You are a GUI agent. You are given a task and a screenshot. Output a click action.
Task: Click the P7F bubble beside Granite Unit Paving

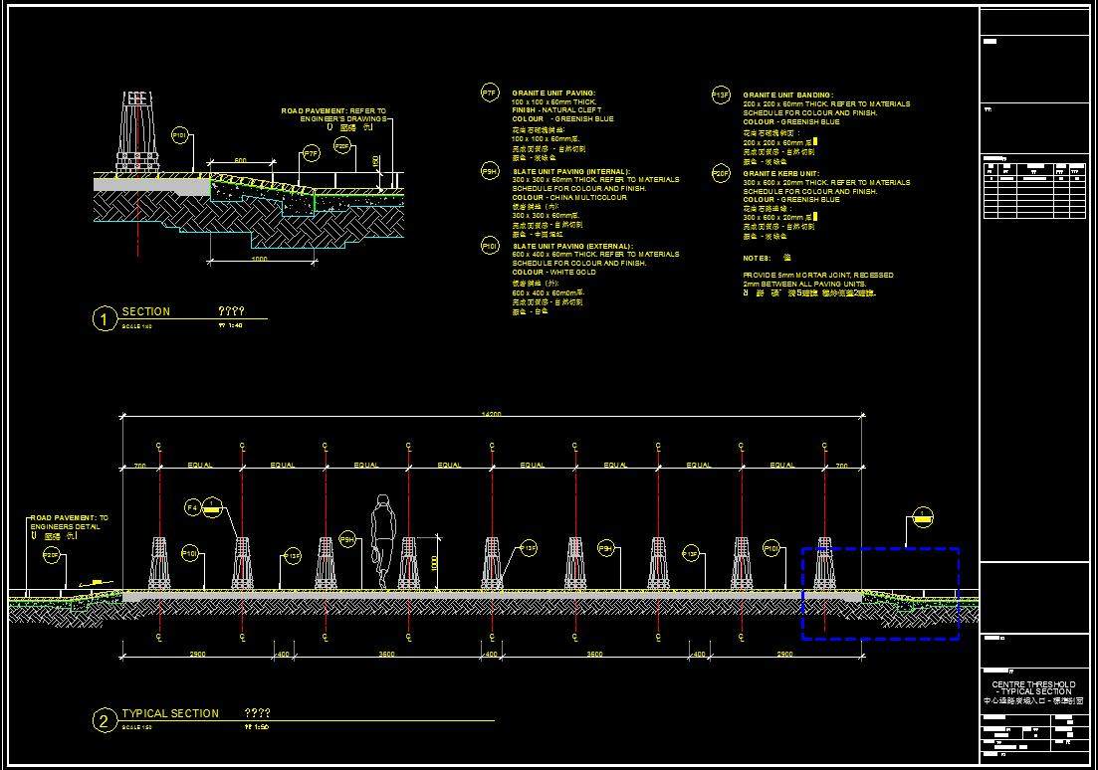tap(489, 93)
